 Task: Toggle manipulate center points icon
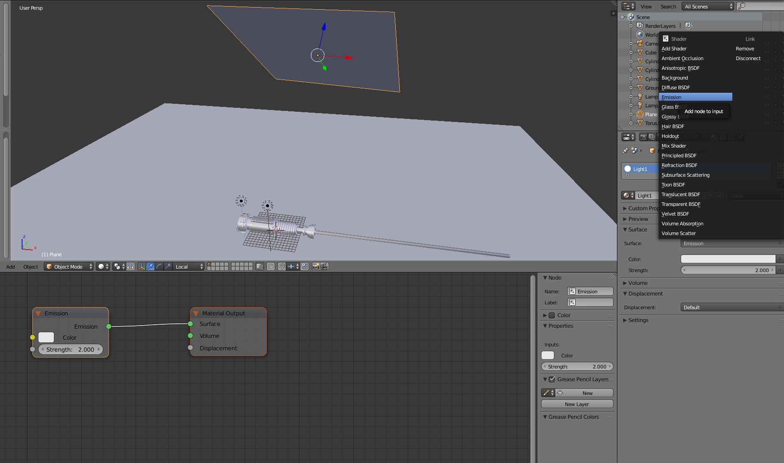[131, 266]
